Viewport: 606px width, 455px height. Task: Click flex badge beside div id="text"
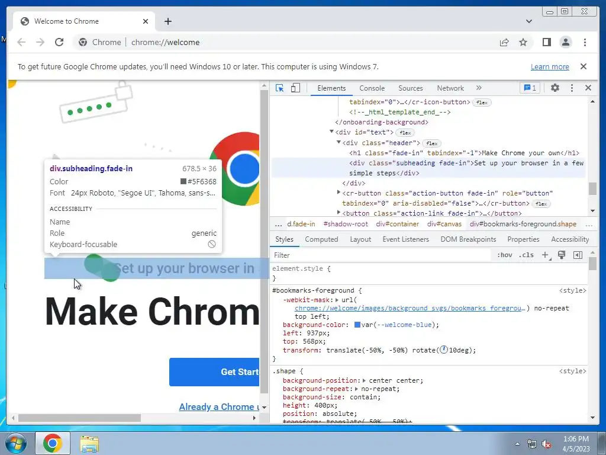(x=405, y=133)
